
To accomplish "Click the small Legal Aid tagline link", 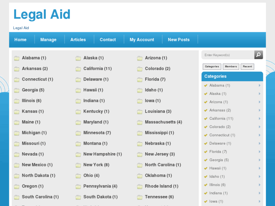I will pos(21,28).
